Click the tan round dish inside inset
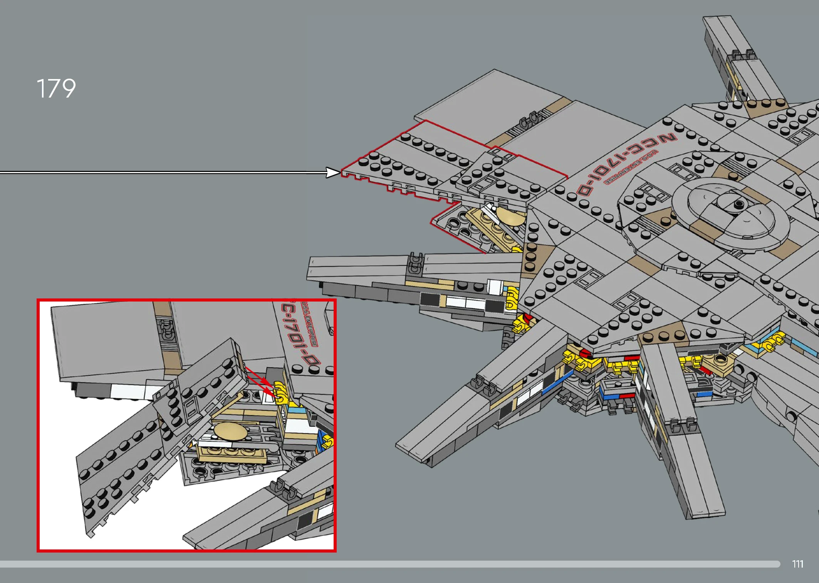 point(230,431)
